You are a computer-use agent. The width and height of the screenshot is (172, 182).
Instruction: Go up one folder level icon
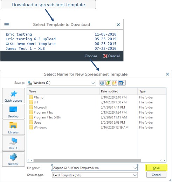(x=108, y=83)
